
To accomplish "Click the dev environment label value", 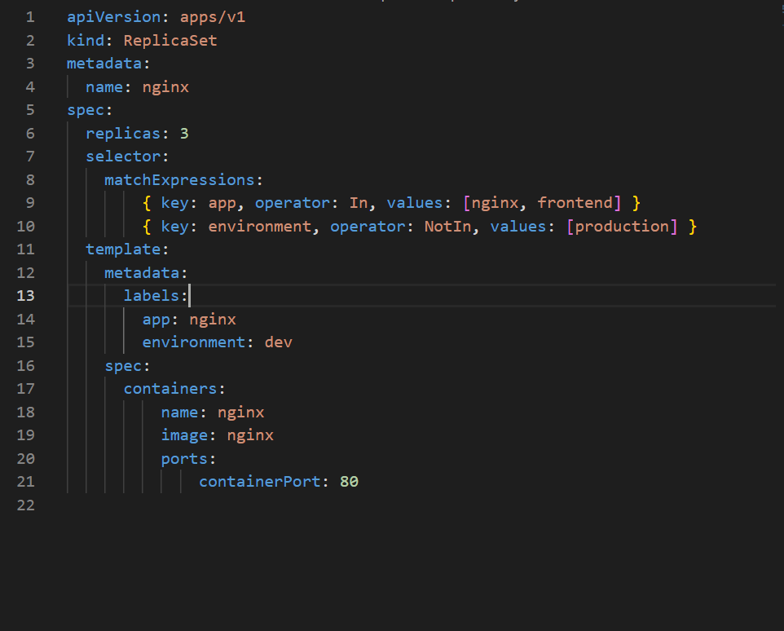I will point(278,342).
